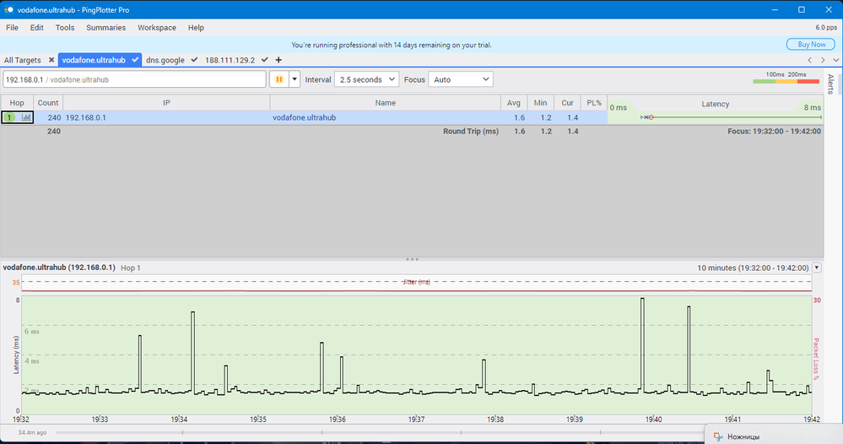Click the Jitter (ms) graph label

click(x=417, y=282)
